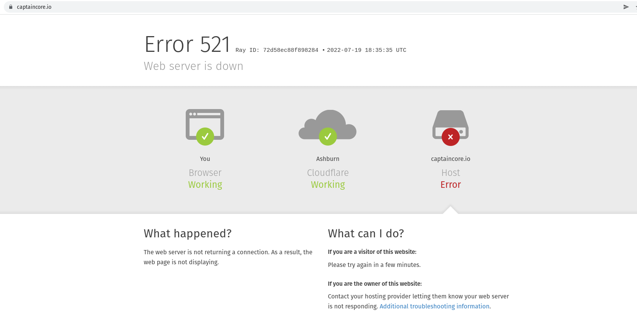This screenshot has width=637, height=333.
Task: Click the padlock icon in address bar
Action: (11, 7)
